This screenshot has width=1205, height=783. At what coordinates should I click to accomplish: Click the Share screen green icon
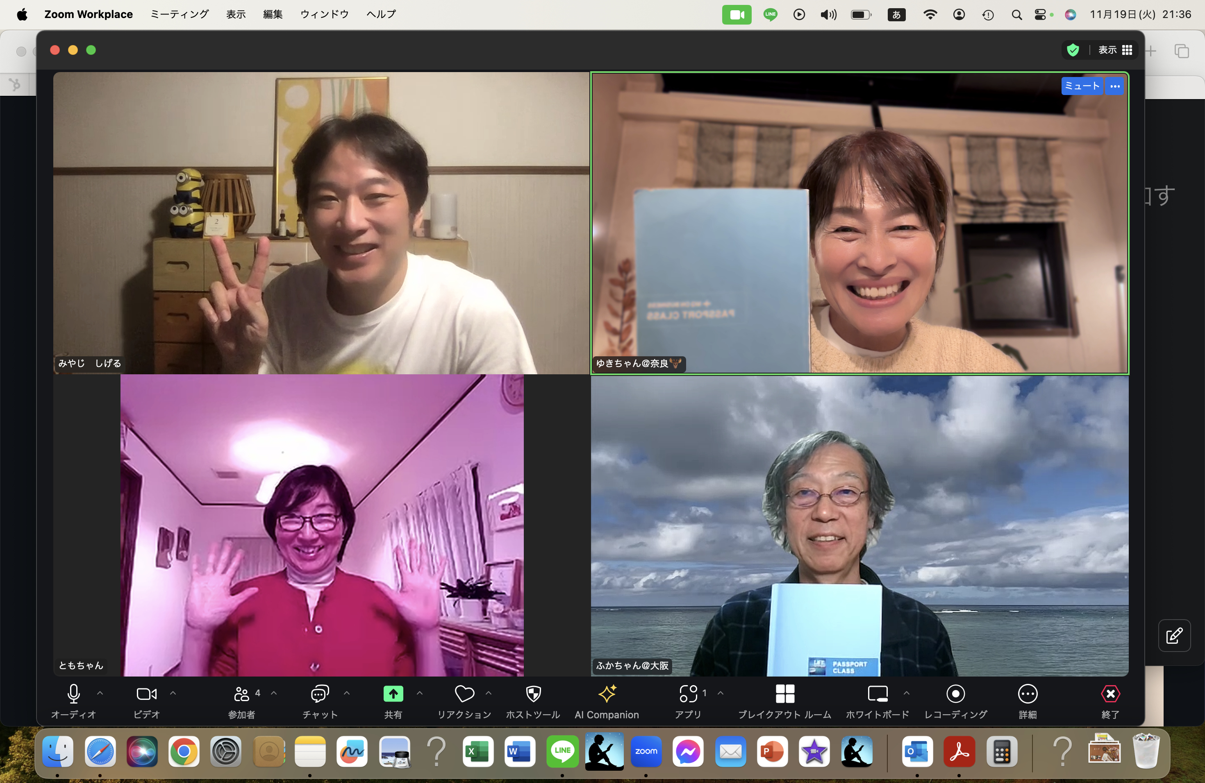coord(393,694)
